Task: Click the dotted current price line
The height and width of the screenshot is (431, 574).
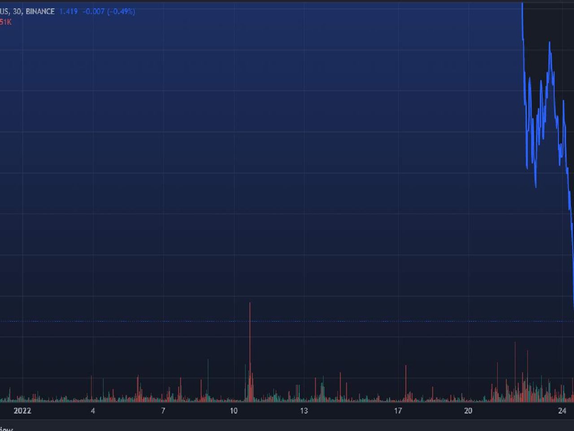Action: (287, 321)
